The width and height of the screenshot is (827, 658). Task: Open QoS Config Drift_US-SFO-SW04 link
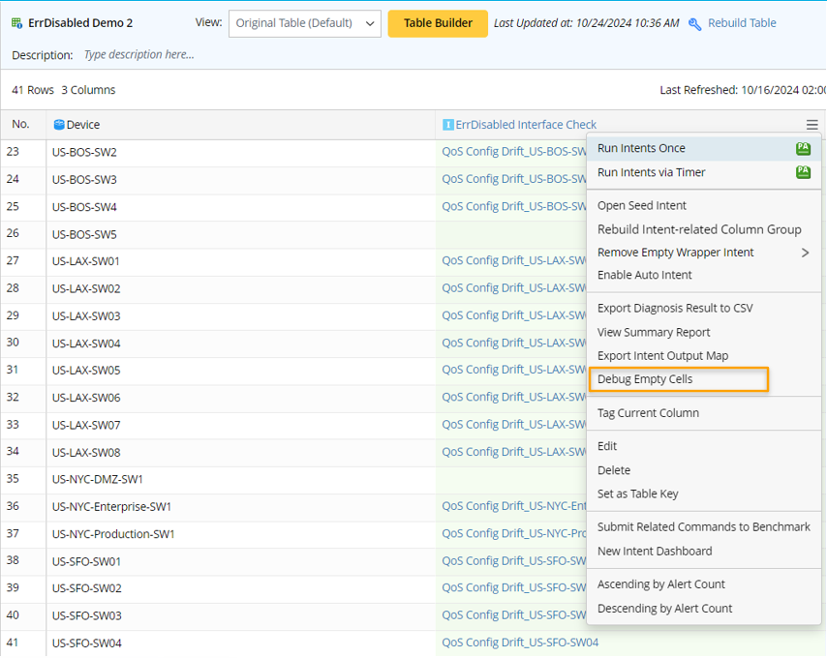tap(520, 643)
